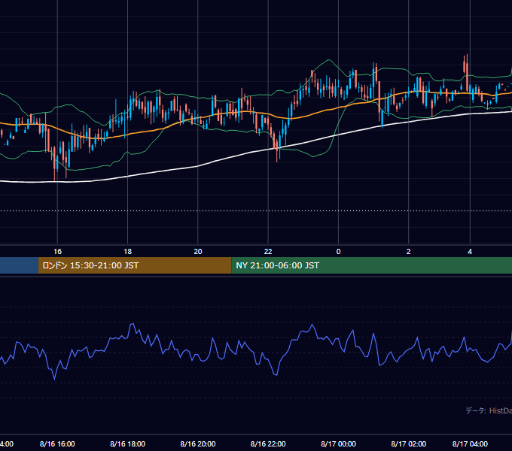The height and width of the screenshot is (451, 512).
Task: Click the 0 hour axis label
Action: coord(338,252)
